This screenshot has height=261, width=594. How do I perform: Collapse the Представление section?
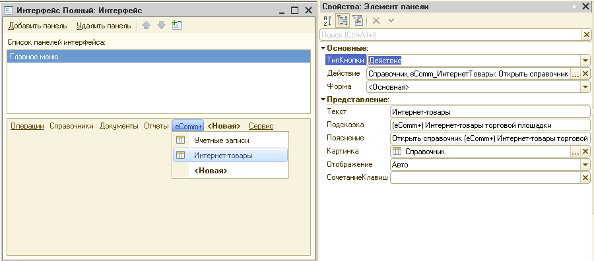click(323, 100)
